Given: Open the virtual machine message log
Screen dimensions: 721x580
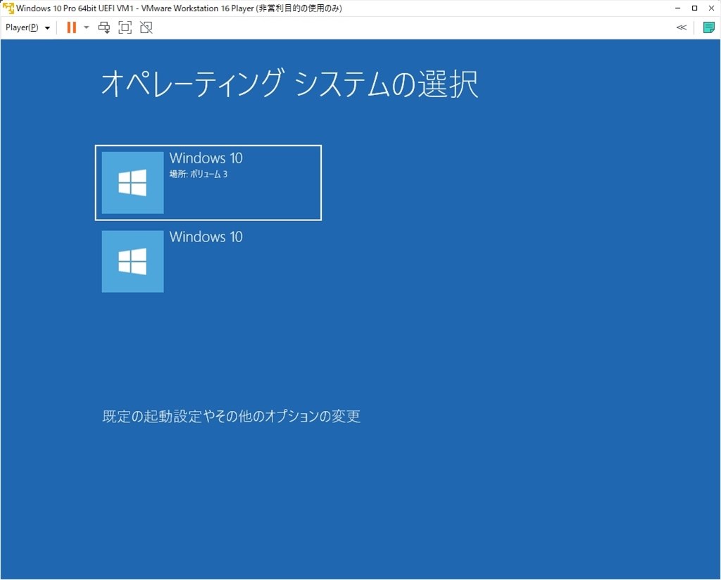Looking at the screenshot, I should click(708, 27).
